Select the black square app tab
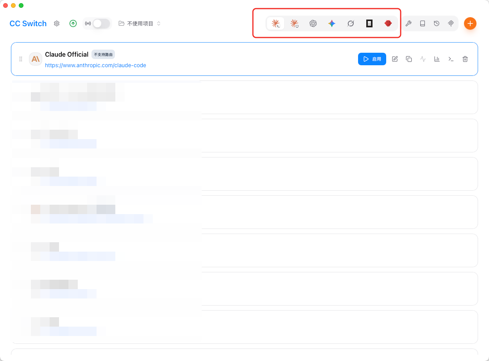 click(369, 23)
